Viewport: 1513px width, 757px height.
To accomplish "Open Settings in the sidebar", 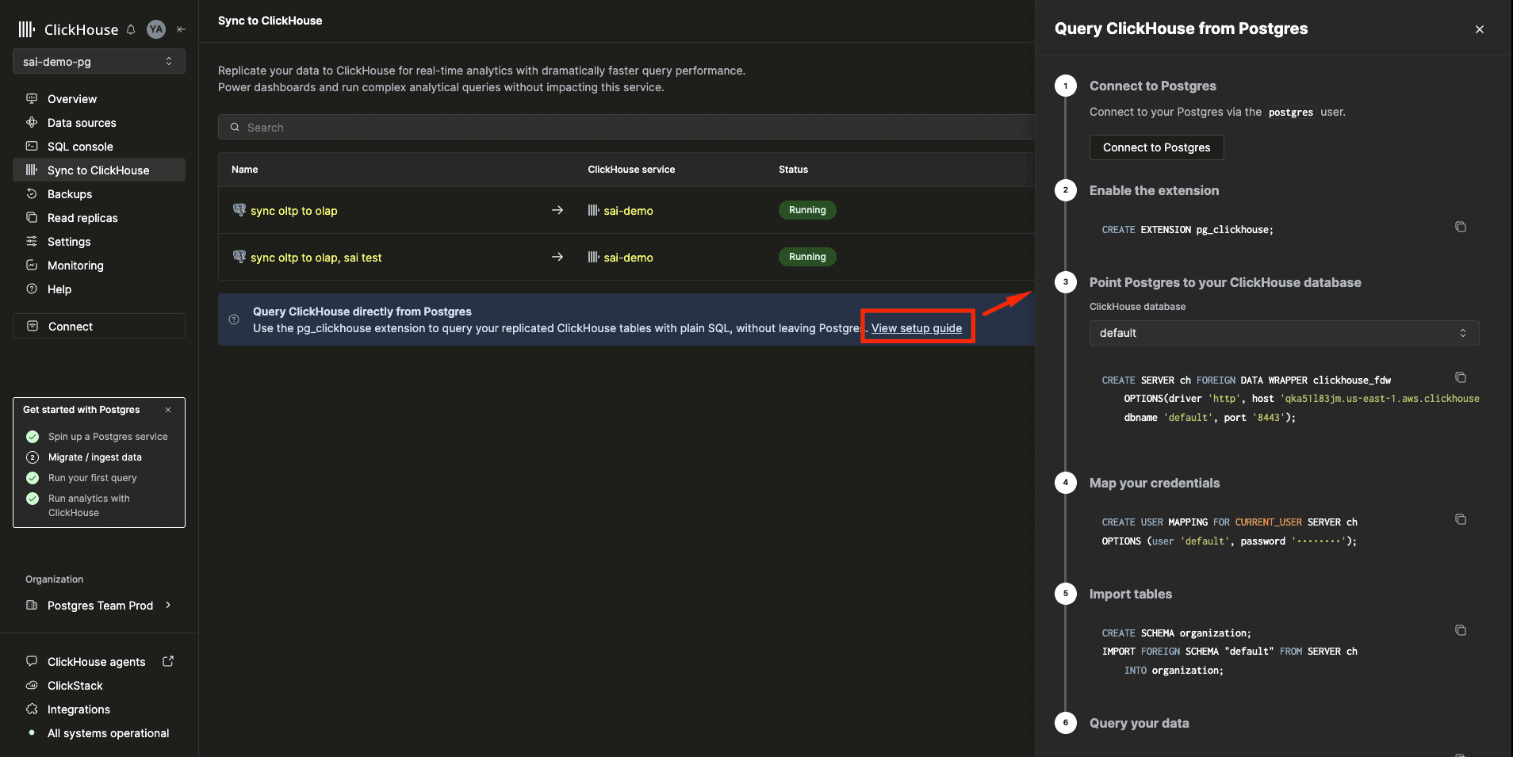I will [99, 242].
